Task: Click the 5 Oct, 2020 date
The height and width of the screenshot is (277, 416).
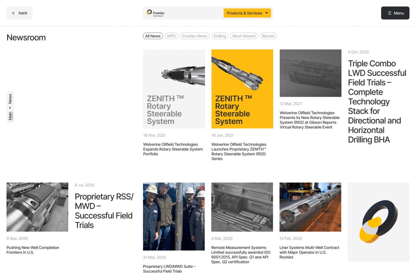Action: [358, 52]
